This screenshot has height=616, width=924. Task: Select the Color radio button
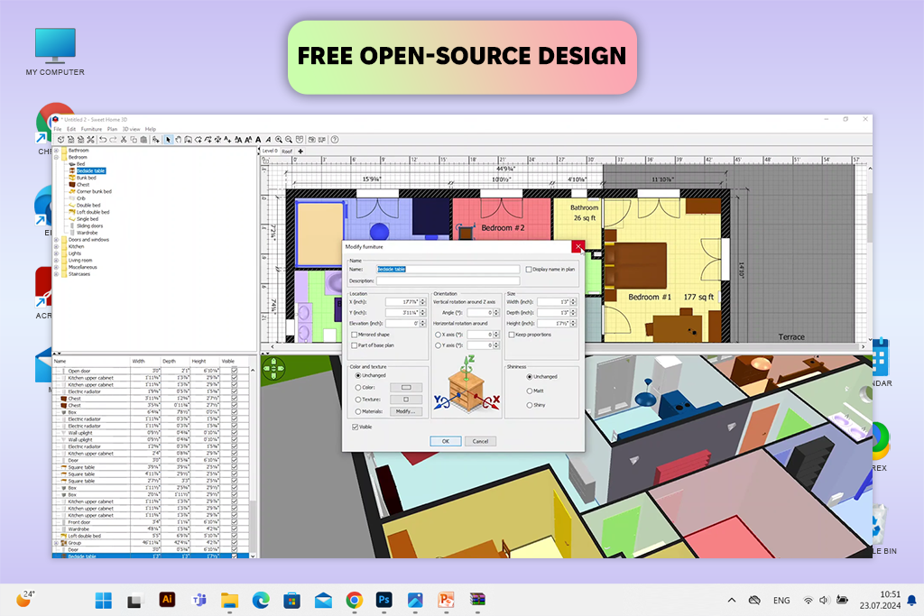tap(357, 388)
